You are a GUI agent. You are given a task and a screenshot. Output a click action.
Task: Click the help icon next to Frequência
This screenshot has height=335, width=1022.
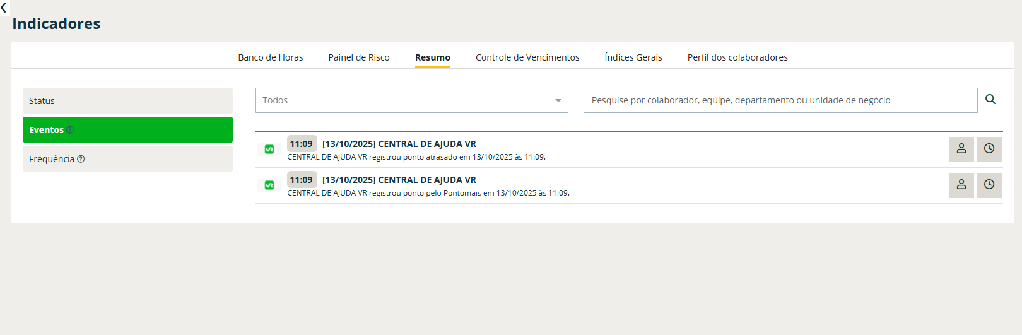pos(81,159)
